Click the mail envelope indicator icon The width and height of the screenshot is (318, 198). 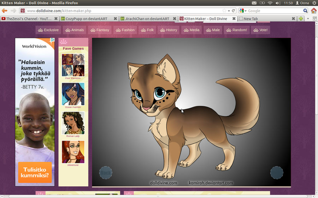click(x=254, y=3)
